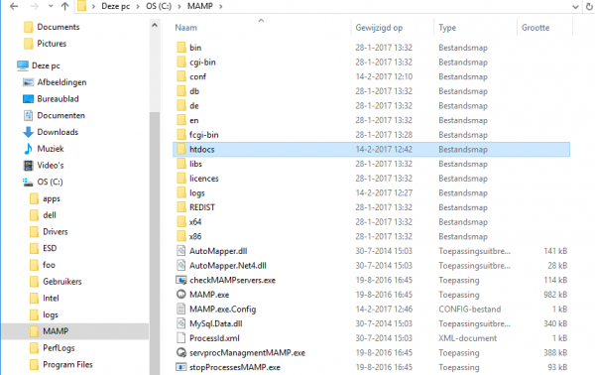Select the AutoMapper.dll file icon
The image size is (595, 375).
[181, 251]
